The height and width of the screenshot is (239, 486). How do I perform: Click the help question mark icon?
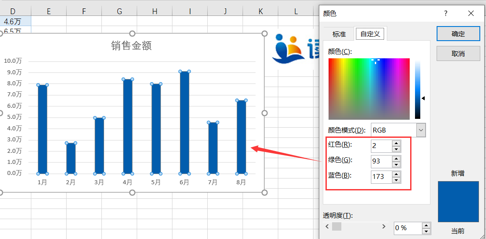(x=446, y=13)
